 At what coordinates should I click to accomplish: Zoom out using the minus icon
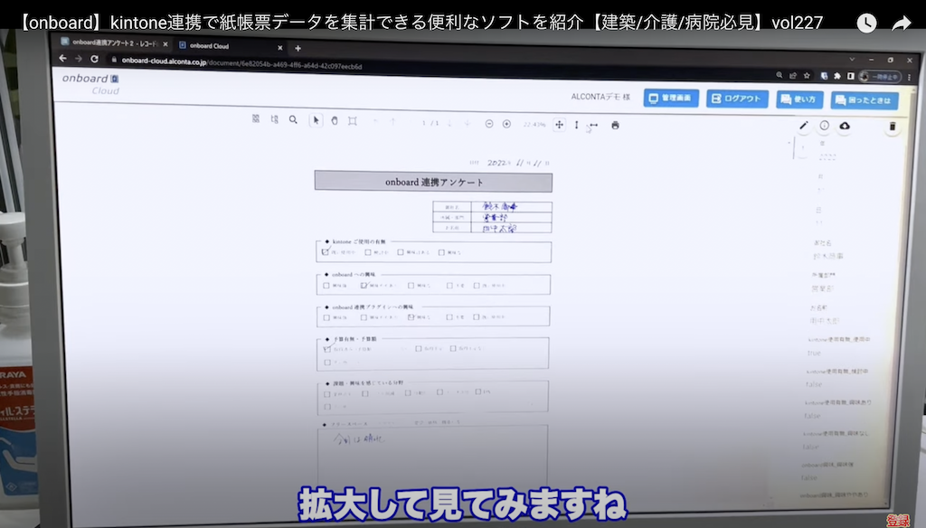[x=489, y=122]
